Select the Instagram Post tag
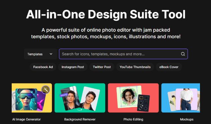This screenshot has width=211, height=124. pos(73,67)
